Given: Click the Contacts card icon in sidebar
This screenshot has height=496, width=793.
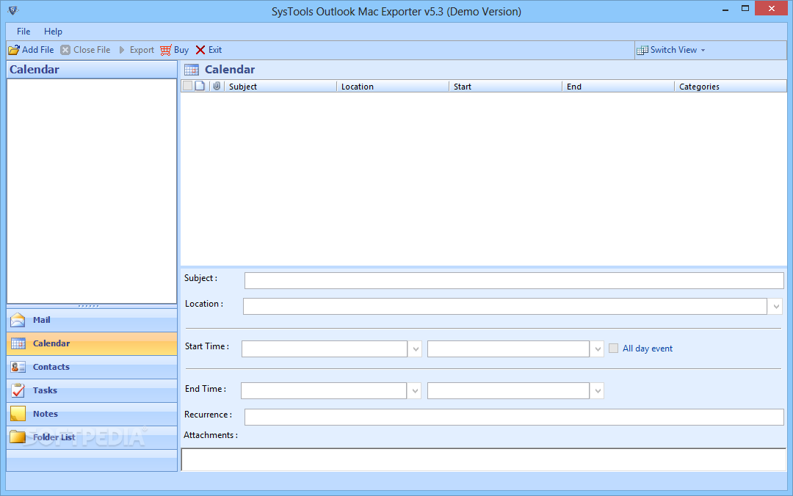Looking at the screenshot, I should tap(18, 367).
